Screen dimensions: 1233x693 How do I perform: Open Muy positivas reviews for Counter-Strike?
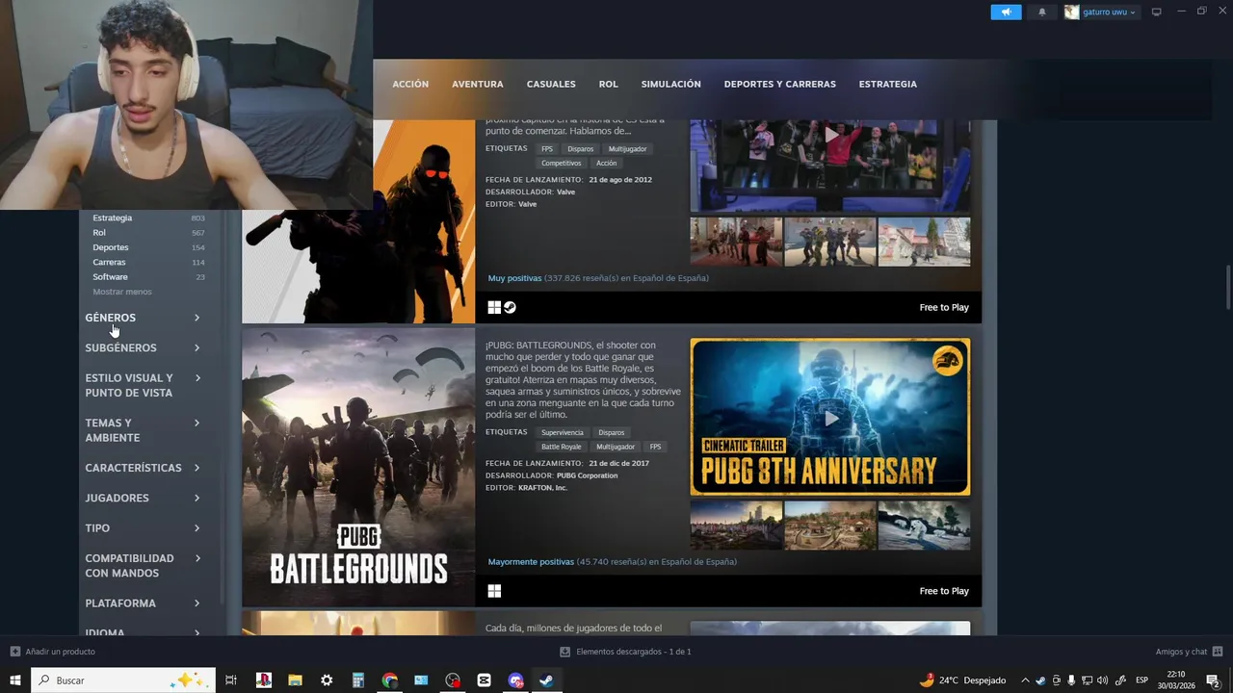(514, 278)
